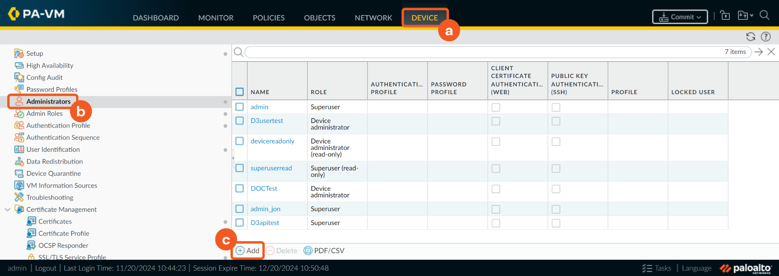
Task: Click the Tasks icon in the status bar
Action: [647, 268]
